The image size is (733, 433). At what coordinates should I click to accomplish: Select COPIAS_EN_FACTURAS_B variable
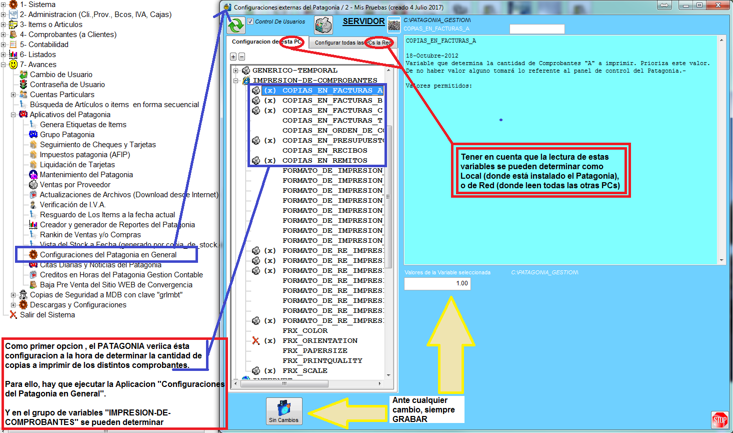[x=332, y=101]
